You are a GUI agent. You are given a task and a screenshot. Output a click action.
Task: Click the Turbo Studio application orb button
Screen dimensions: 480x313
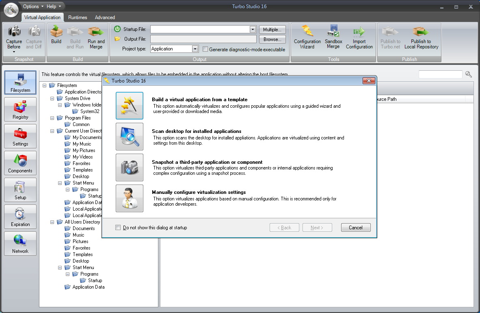(x=11, y=10)
